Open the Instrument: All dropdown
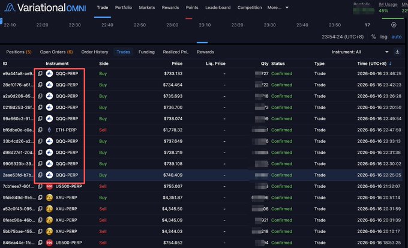The image size is (408, 248). coord(360,52)
